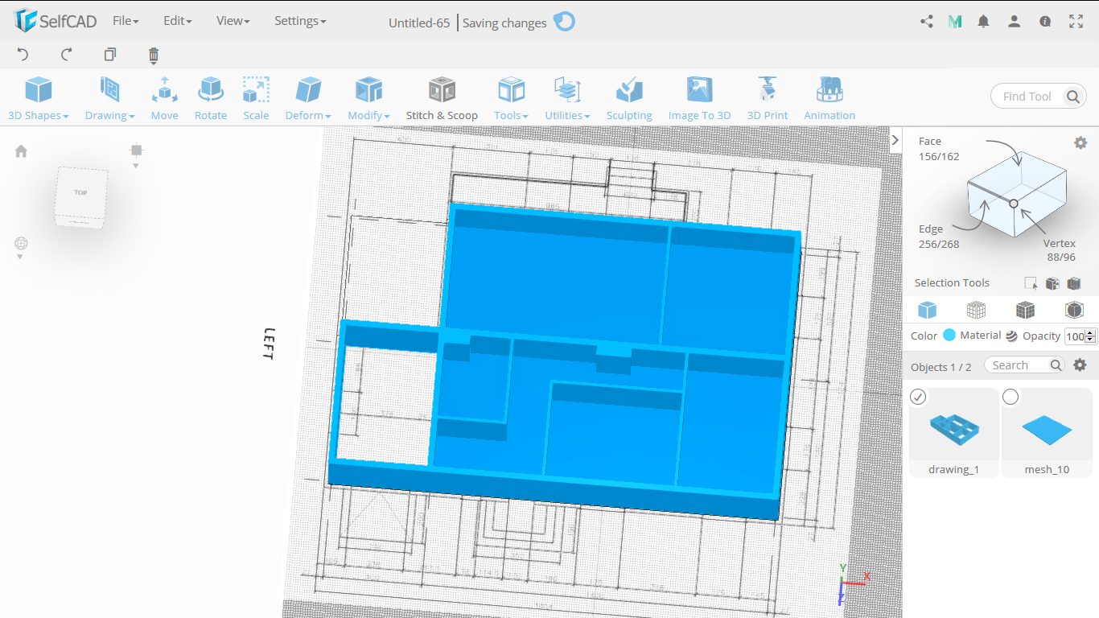The width and height of the screenshot is (1099, 618).
Task: Click the third Selection Tools cube icon
Action: pos(1073,283)
